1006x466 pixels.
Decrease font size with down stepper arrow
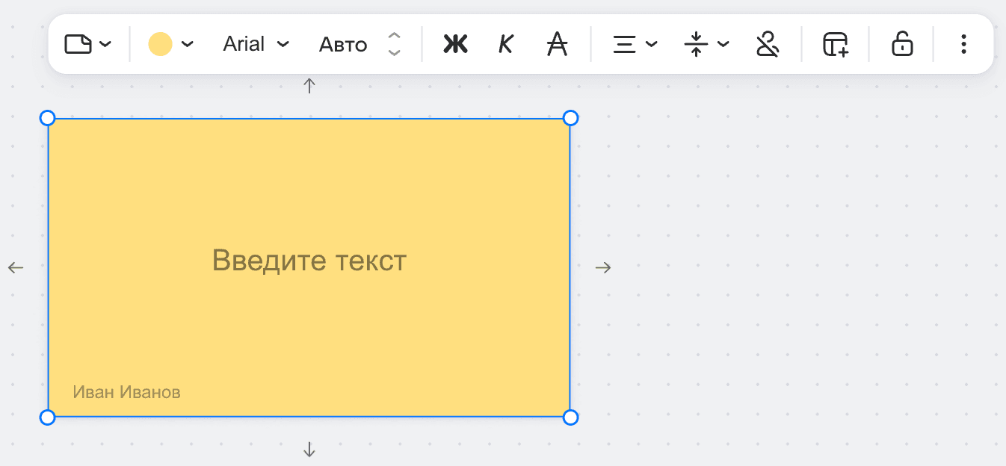(395, 52)
